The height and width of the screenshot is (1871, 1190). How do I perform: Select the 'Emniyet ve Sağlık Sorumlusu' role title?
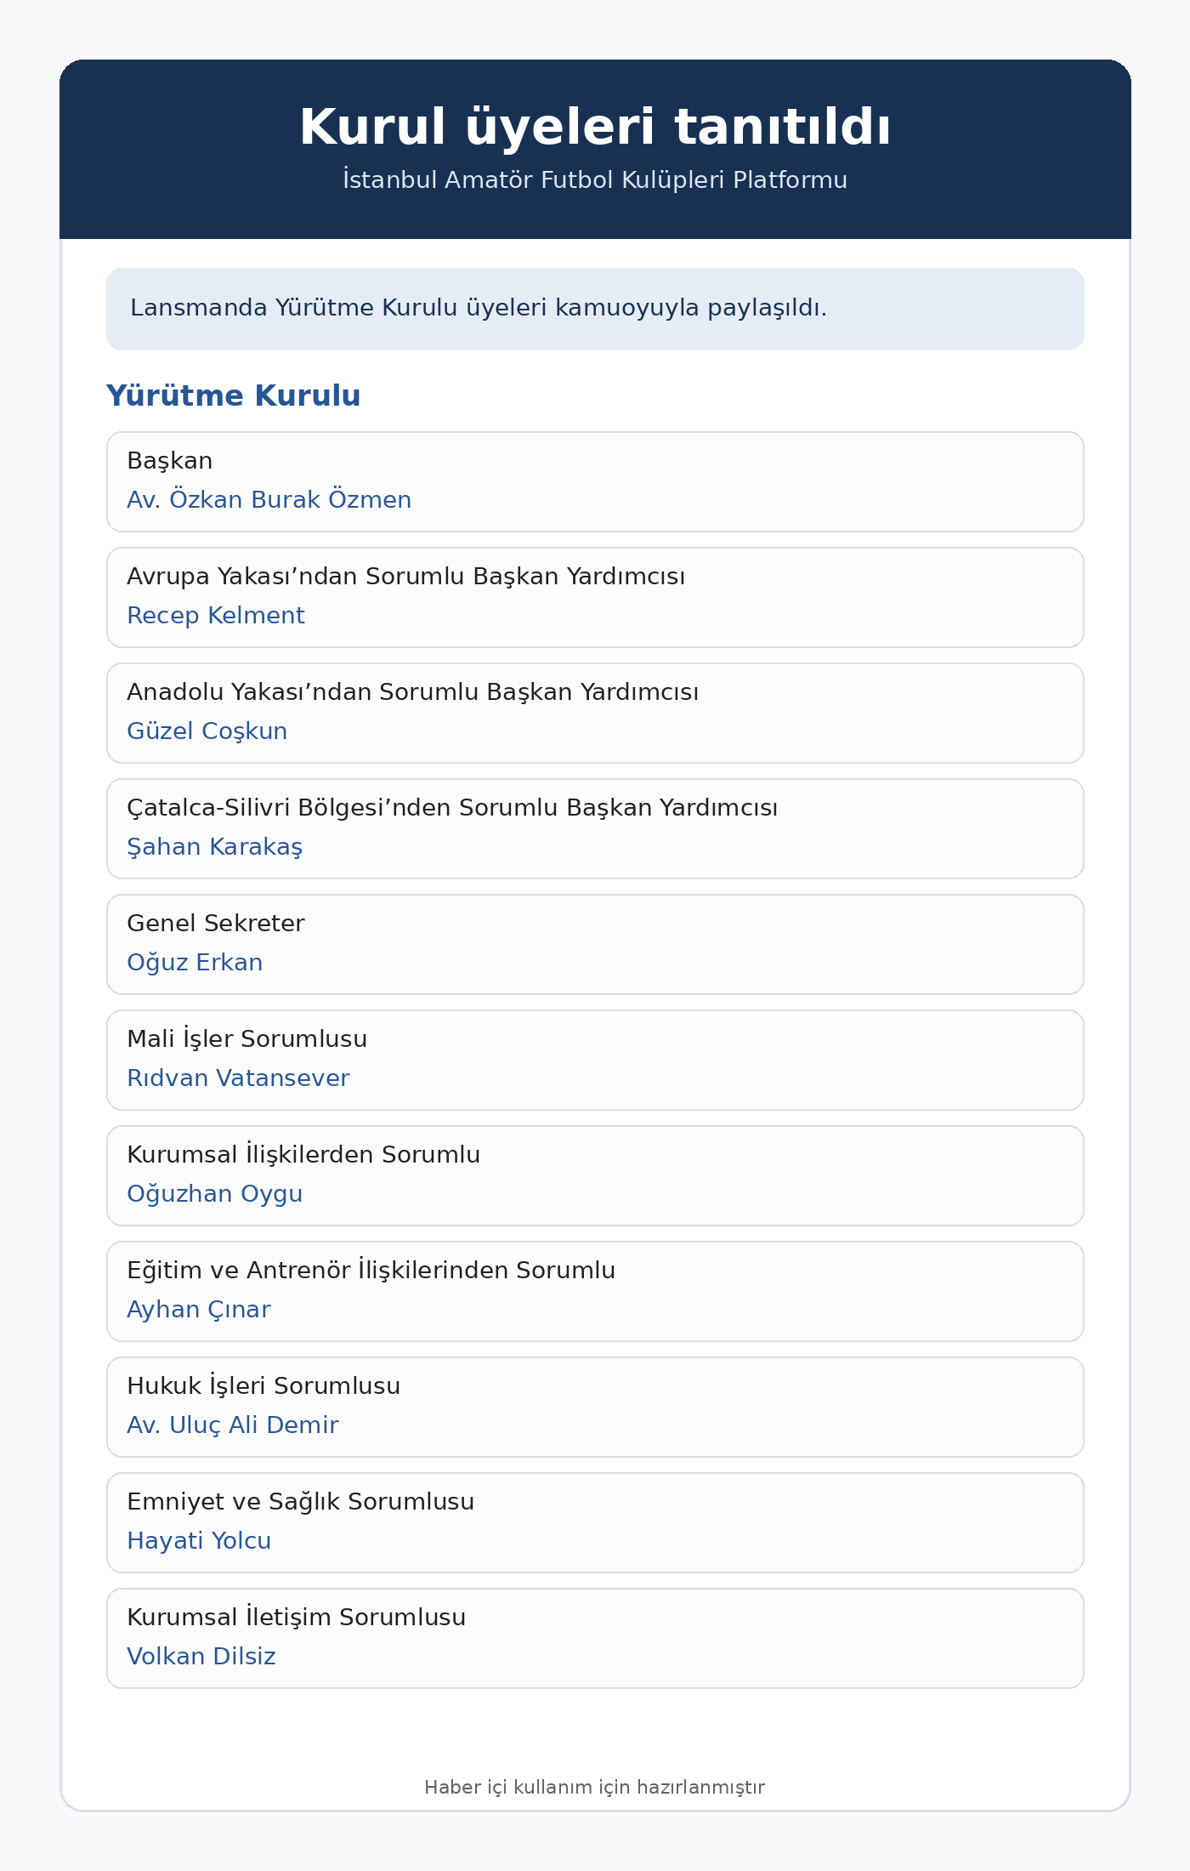300,1502
